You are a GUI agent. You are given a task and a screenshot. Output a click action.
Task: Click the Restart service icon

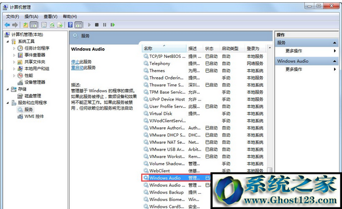[112, 25]
